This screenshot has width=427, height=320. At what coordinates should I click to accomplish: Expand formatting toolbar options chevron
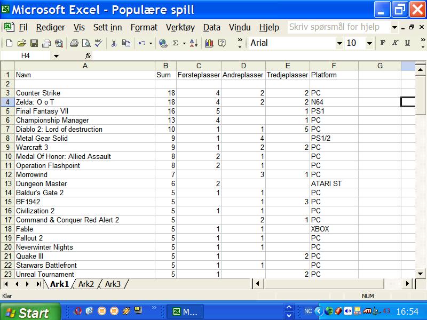[423, 43]
